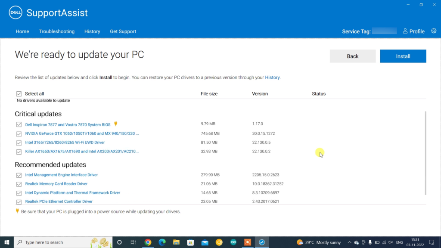Open Dell Inspiron 7577 System BIOS link
Screen dimensions: 441x248
click(68, 124)
